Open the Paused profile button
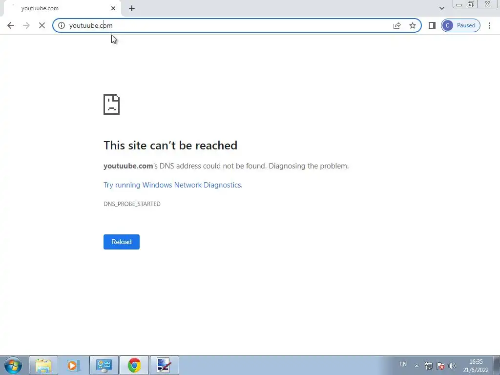 tap(460, 25)
